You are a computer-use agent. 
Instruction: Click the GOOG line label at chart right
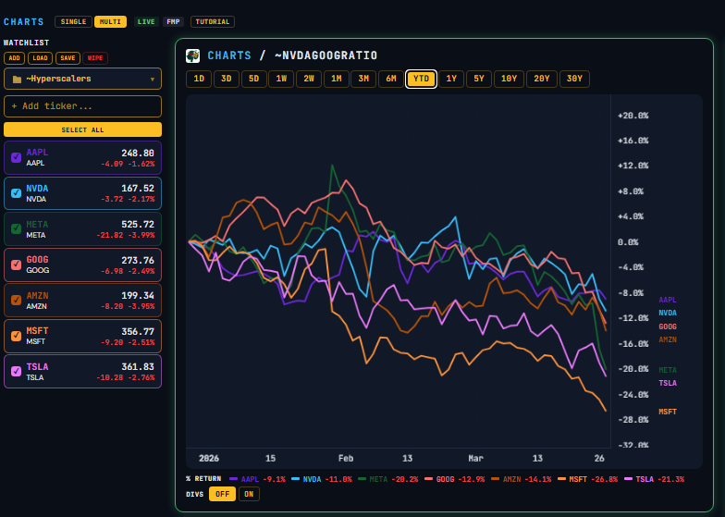pyautogui.click(x=668, y=326)
